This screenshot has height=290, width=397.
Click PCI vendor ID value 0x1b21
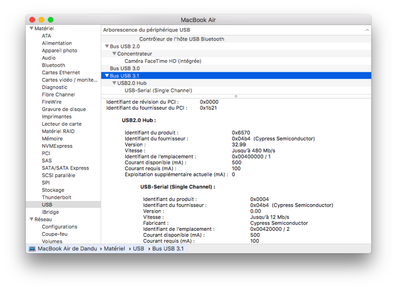[x=208, y=108]
